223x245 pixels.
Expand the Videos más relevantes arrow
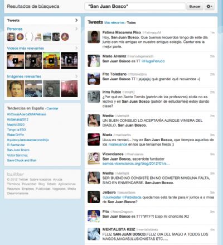[x=76, y=48]
